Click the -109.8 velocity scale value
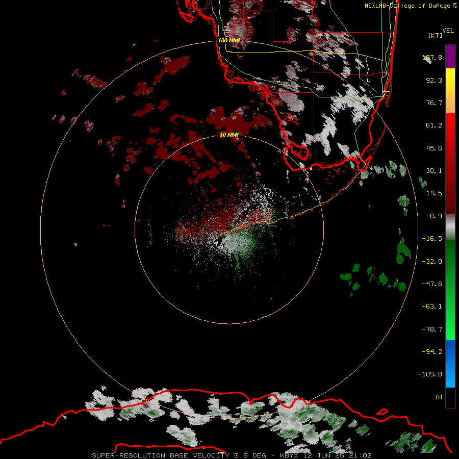Screen dimensions: 459x459 click(430, 374)
